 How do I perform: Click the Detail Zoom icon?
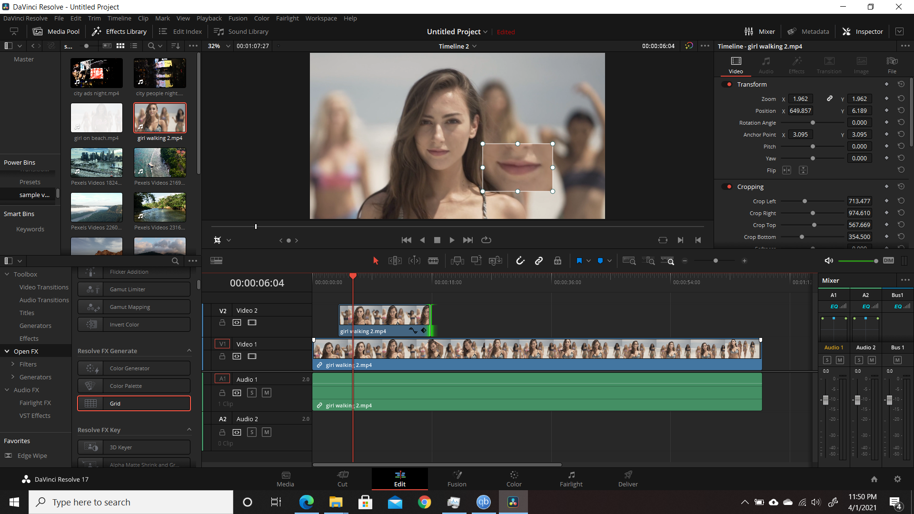[648, 261]
